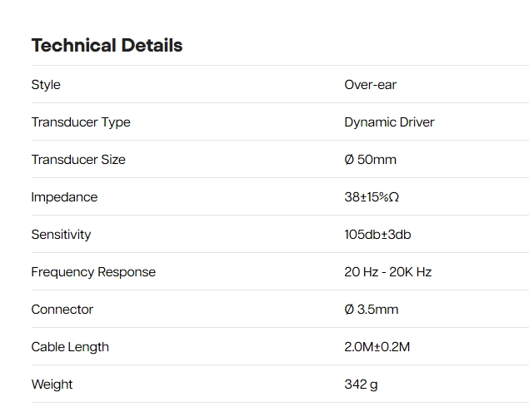Select the 2.0M±0.2M cable length value
The height and width of the screenshot is (407, 529).
tap(377, 347)
